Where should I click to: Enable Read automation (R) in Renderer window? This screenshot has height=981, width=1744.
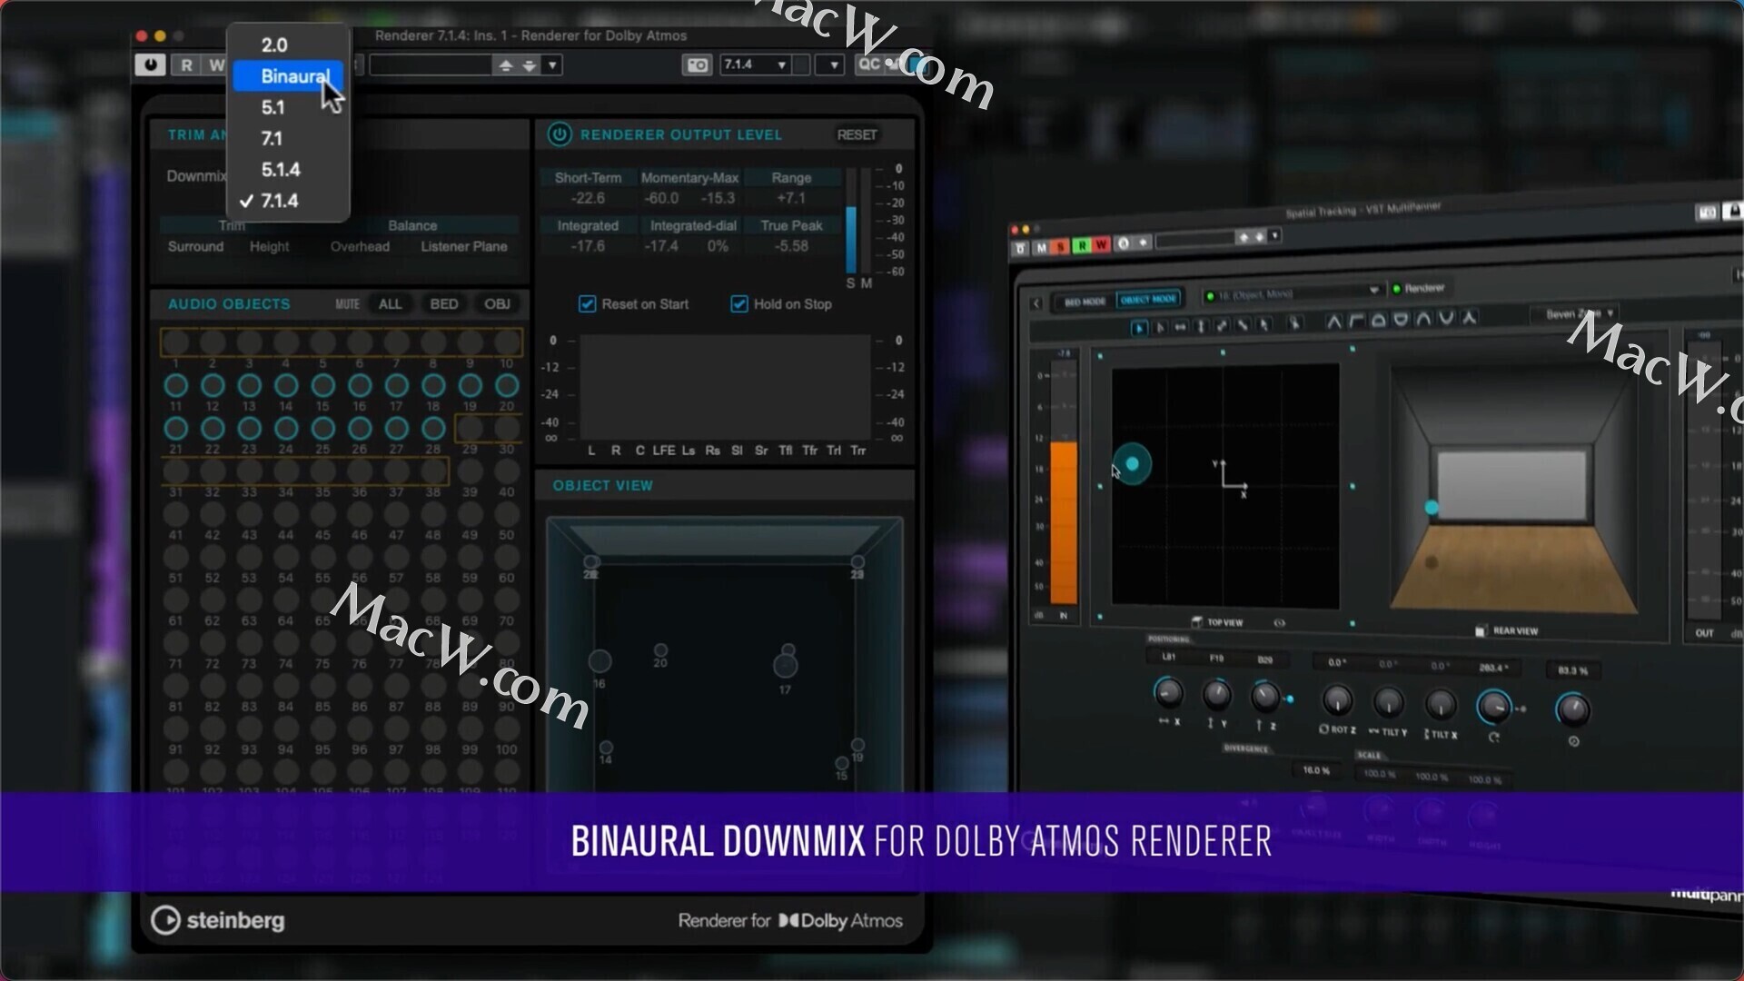[x=186, y=64]
